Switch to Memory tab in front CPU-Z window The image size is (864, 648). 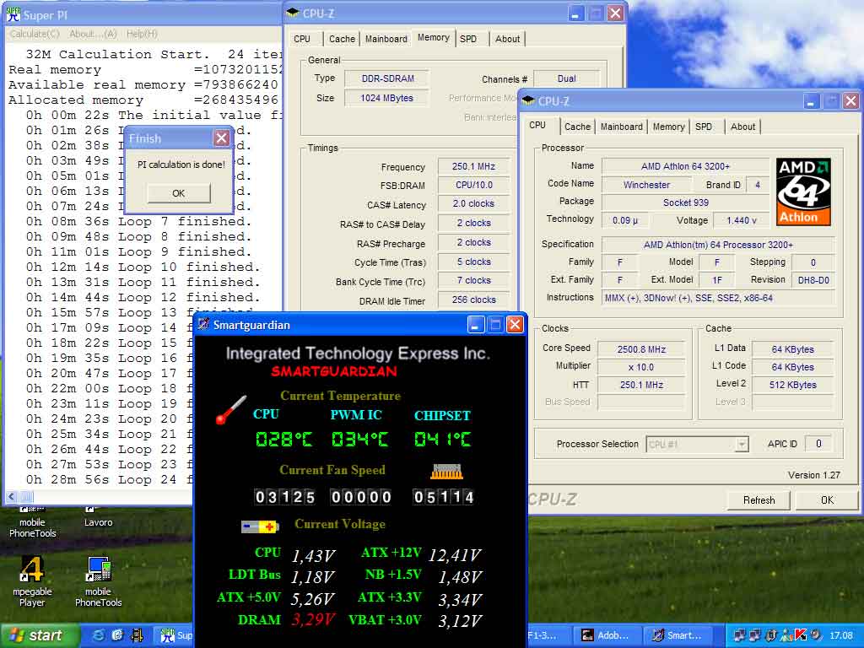pyautogui.click(x=668, y=127)
